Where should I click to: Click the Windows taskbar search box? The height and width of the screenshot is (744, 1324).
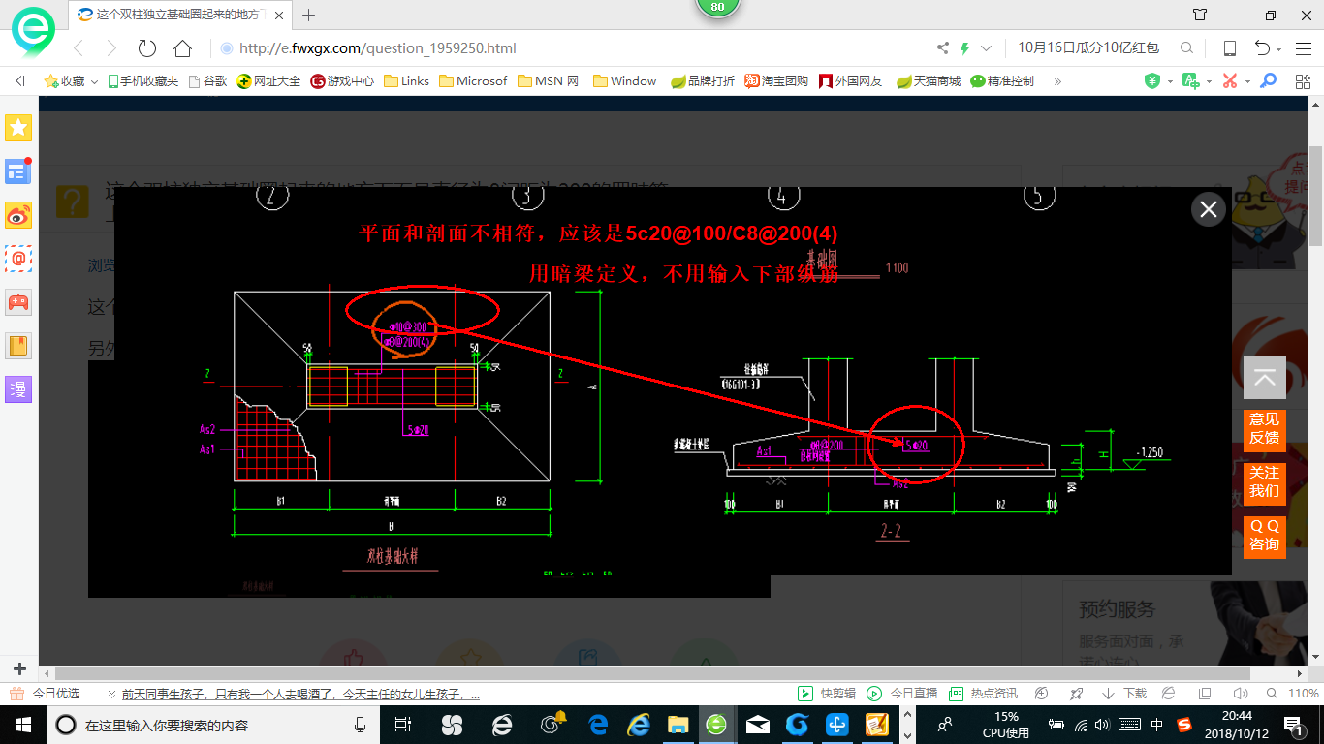[x=211, y=725]
